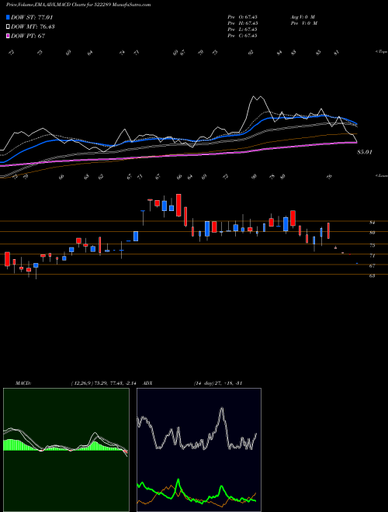
Task: Click the 'Pre H: 67.45' value
Action: point(243,23)
